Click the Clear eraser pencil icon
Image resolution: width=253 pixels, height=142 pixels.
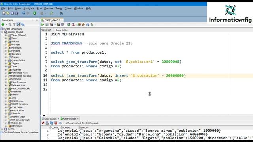point(83,24)
